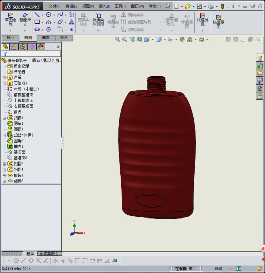Screen dimensions: 265x273
Task: Open the rectangle tool dropdown arrow
Action: click(42, 22)
